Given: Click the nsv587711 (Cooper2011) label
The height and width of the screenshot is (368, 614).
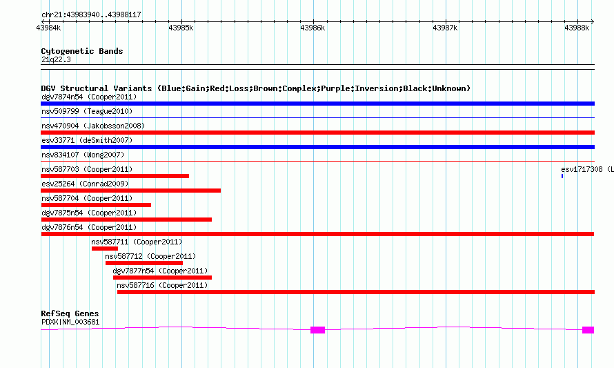Looking at the screenshot, I should coord(137,242).
